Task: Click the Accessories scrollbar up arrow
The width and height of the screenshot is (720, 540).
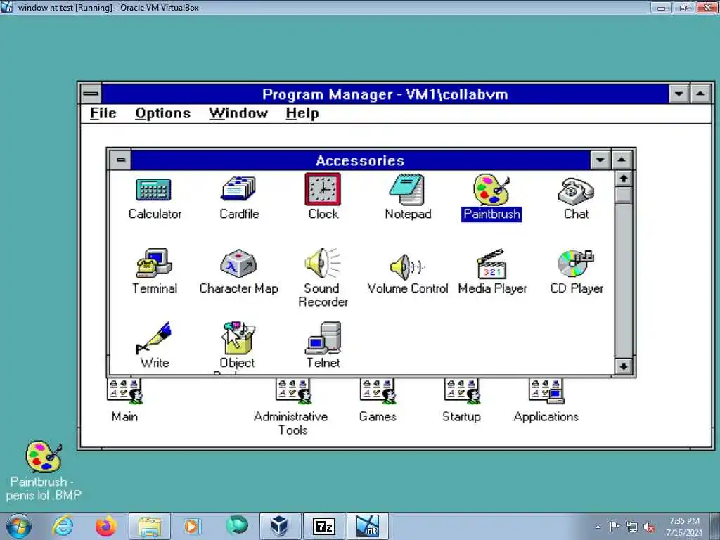Action: [624, 179]
